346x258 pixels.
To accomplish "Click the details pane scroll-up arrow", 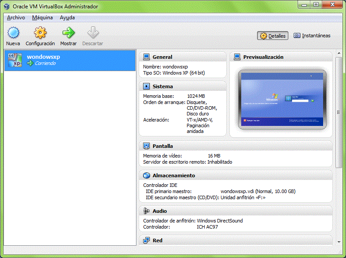I will 339,53.
